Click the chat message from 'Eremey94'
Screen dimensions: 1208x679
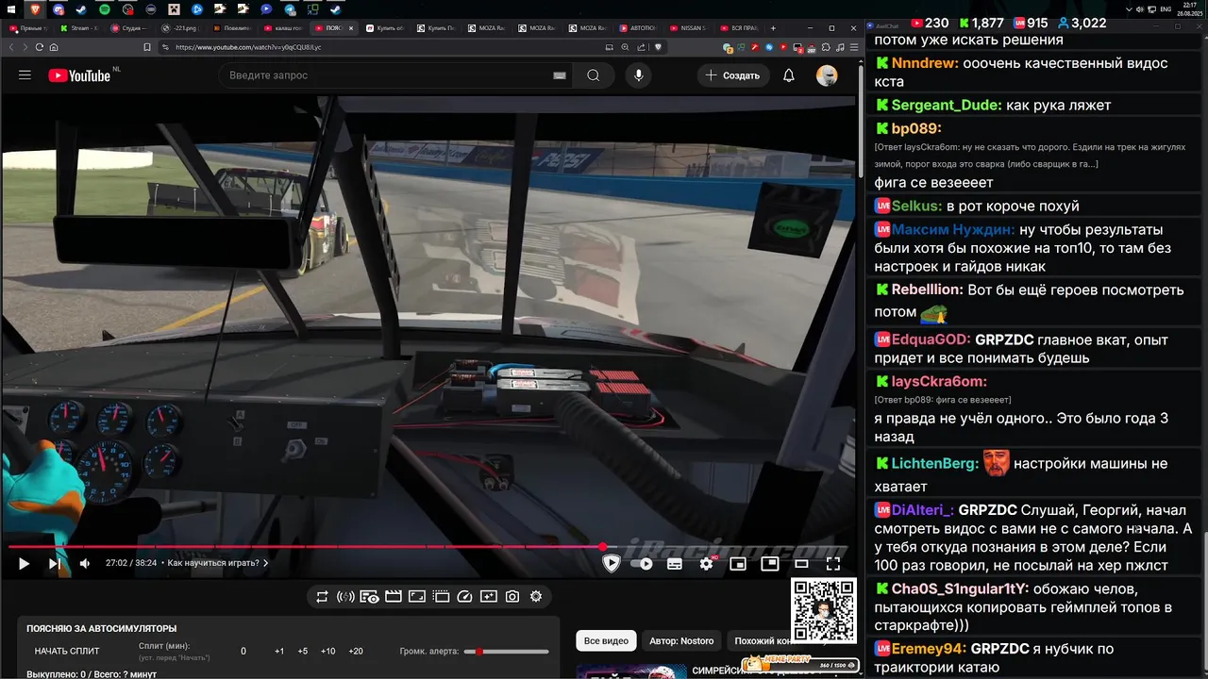pyautogui.click(x=1032, y=657)
